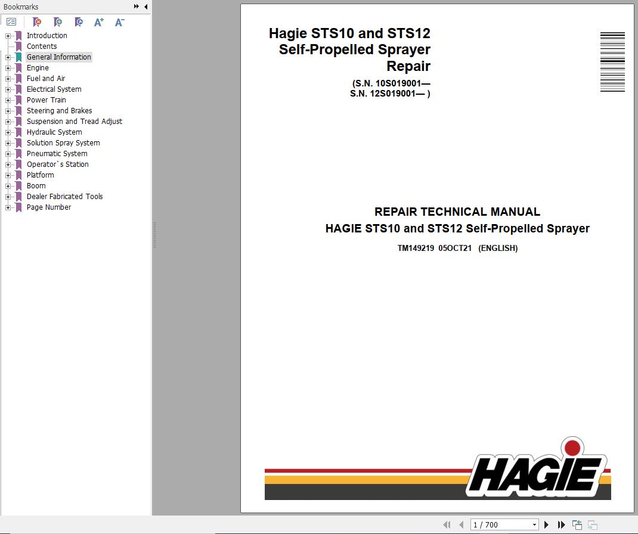The height and width of the screenshot is (534, 638).
Task: Open the Page Number bookmark
Action: (x=48, y=207)
